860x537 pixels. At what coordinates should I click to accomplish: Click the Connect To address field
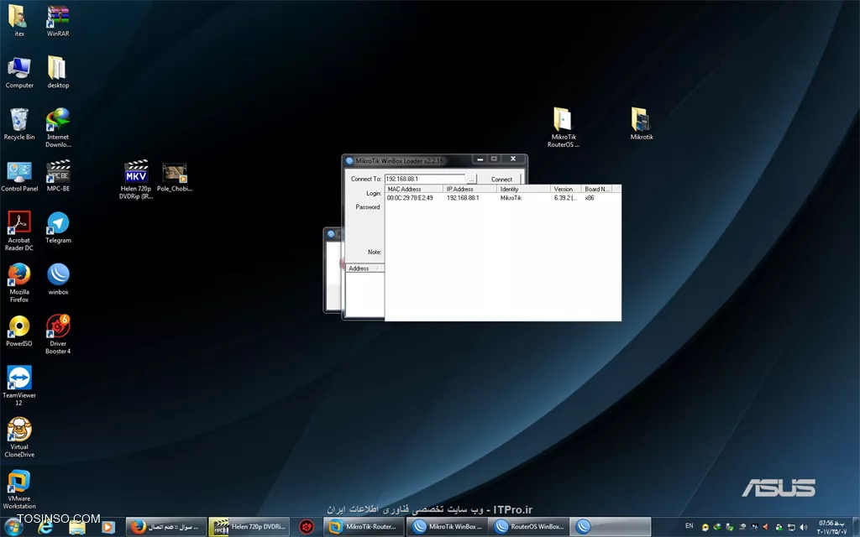(x=424, y=179)
